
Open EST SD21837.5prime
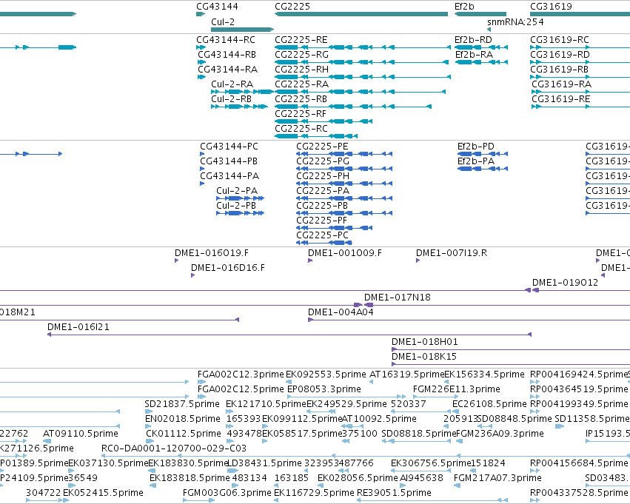click(182, 404)
